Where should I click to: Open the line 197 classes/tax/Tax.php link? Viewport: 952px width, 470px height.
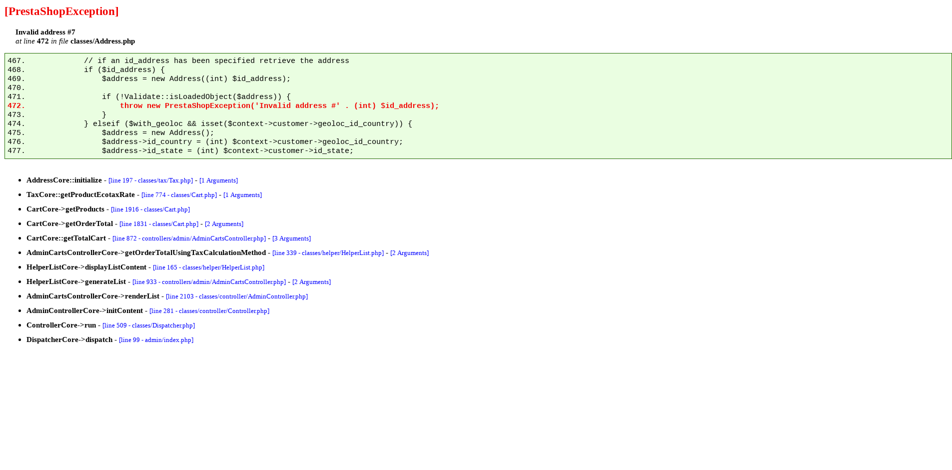pos(150,180)
